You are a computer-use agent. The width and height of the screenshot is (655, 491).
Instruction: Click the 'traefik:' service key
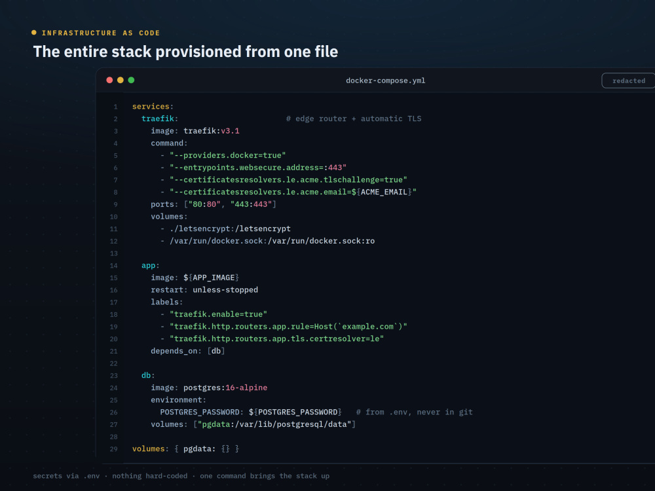coord(160,118)
